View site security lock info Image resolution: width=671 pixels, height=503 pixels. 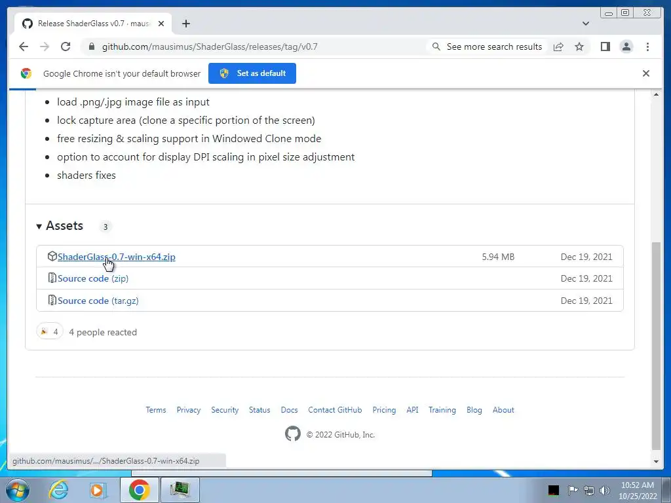click(x=91, y=47)
